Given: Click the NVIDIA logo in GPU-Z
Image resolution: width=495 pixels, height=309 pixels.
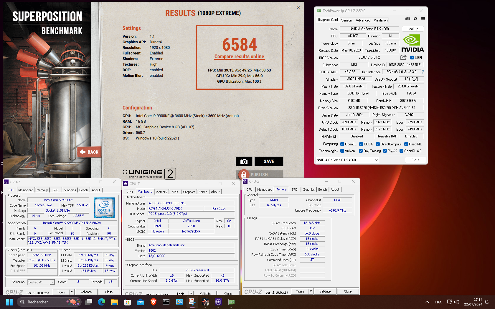Looking at the screenshot, I should [x=412, y=43].
